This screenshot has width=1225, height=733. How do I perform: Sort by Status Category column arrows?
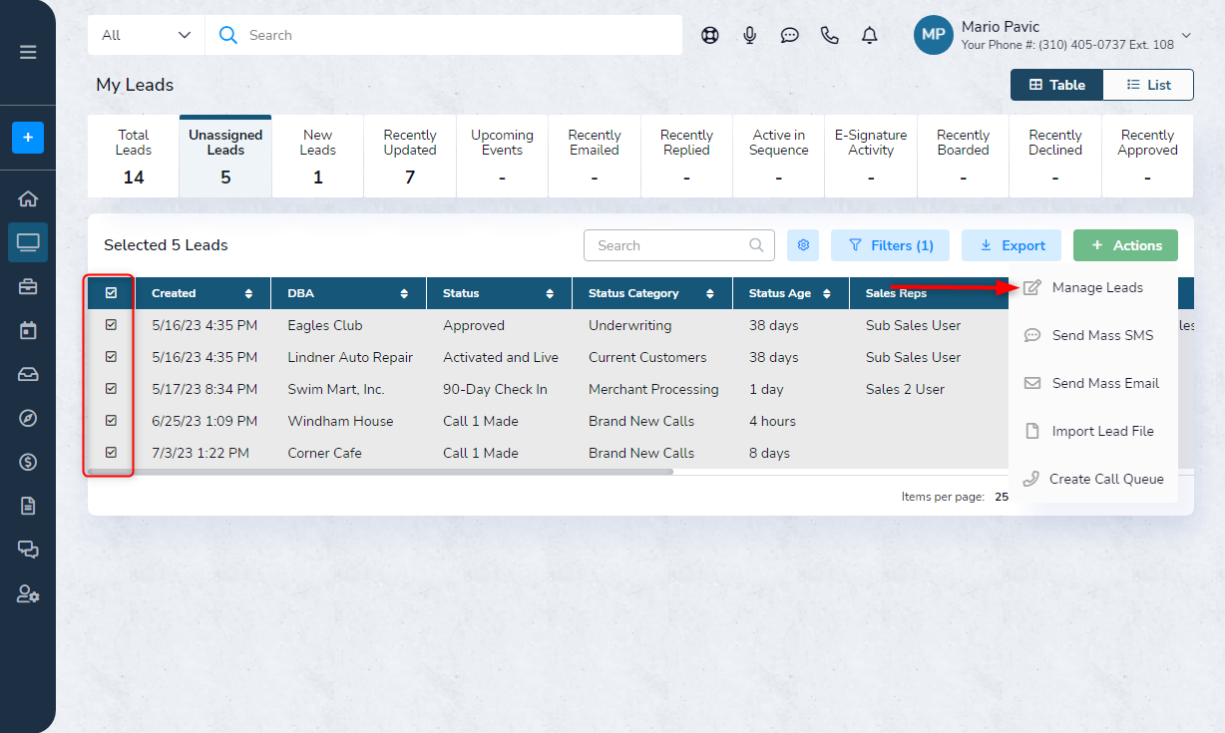(709, 293)
